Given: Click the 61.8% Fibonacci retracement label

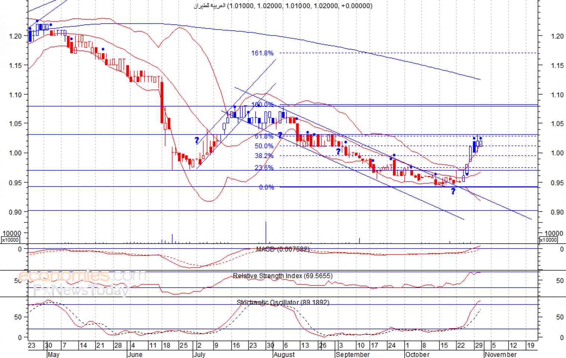Looking at the screenshot, I should [x=264, y=136].
